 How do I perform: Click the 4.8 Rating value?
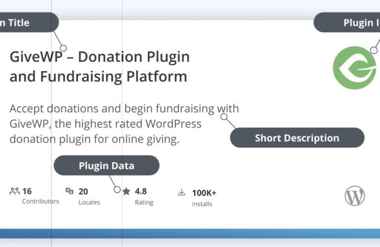(x=141, y=191)
